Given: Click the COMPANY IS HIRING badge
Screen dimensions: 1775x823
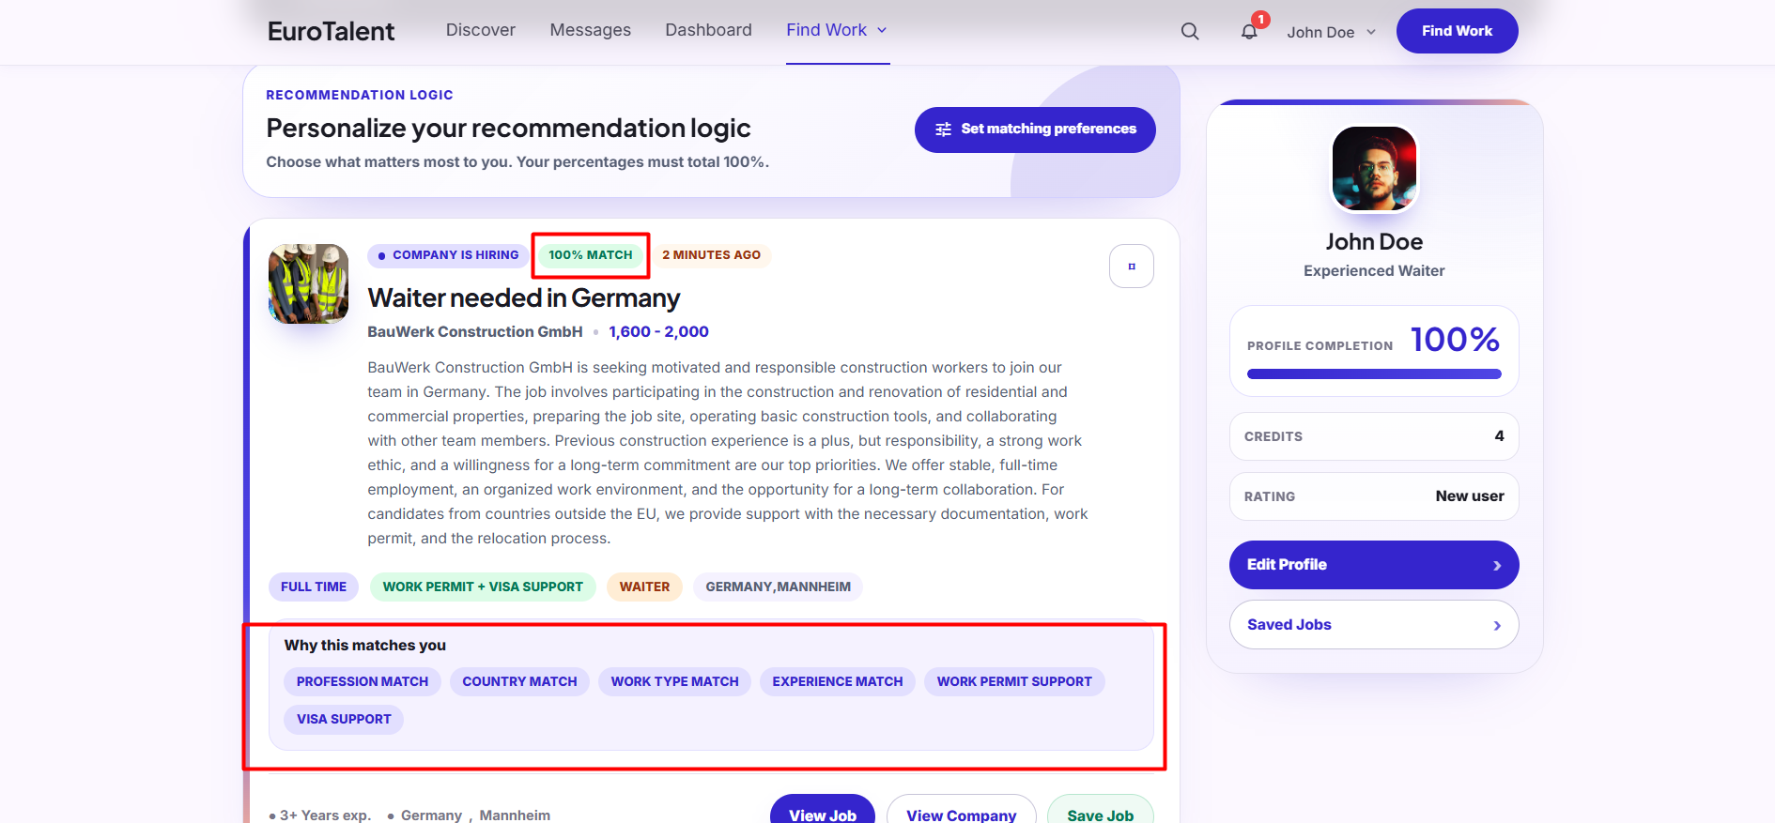Looking at the screenshot, I should (x=448, y=255).
